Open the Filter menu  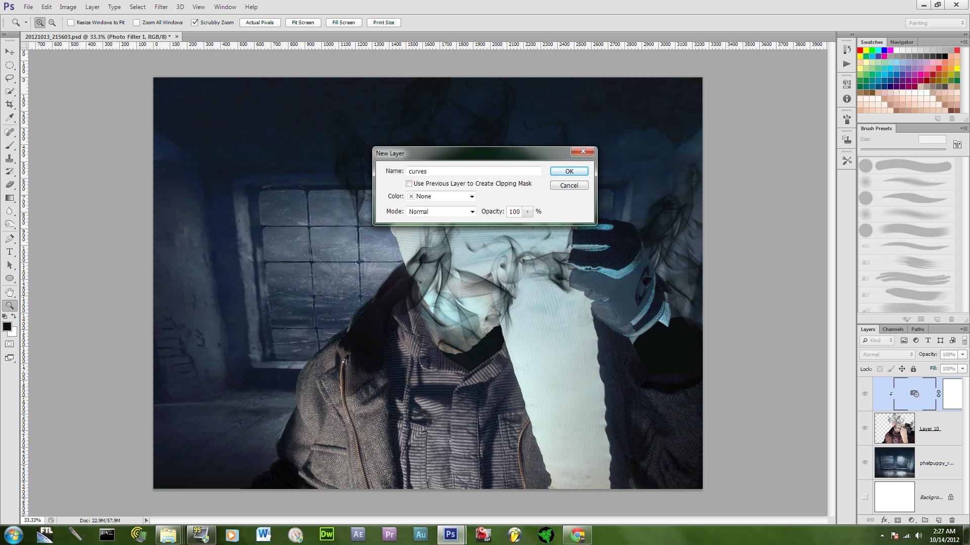point(161,7)
